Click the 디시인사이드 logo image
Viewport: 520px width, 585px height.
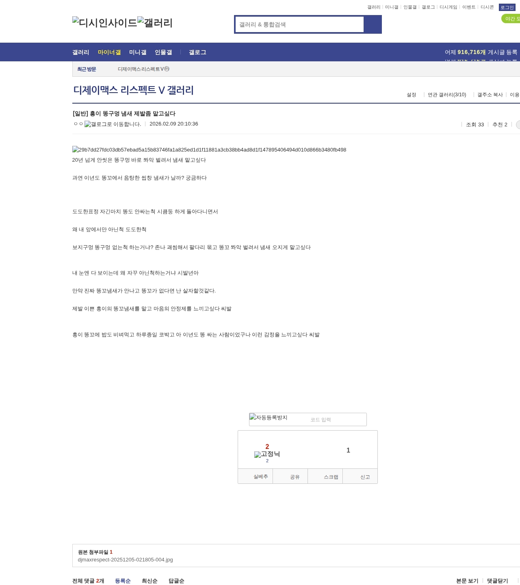[x=105, y=23]
